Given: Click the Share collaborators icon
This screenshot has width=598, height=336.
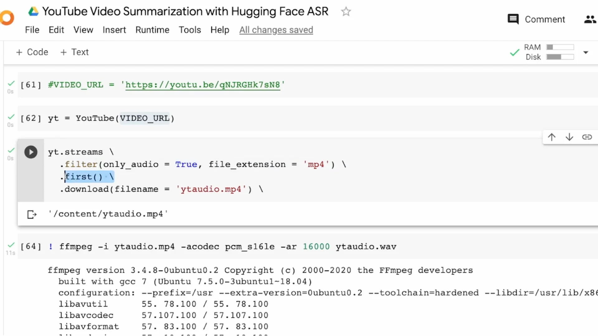Looking at the screenshot, I should coord(590,19).
